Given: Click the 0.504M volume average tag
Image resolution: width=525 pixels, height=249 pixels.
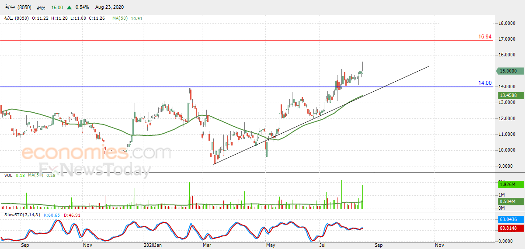Looking at the screenshot, I should pyautogui.click(x=510, y=201).
